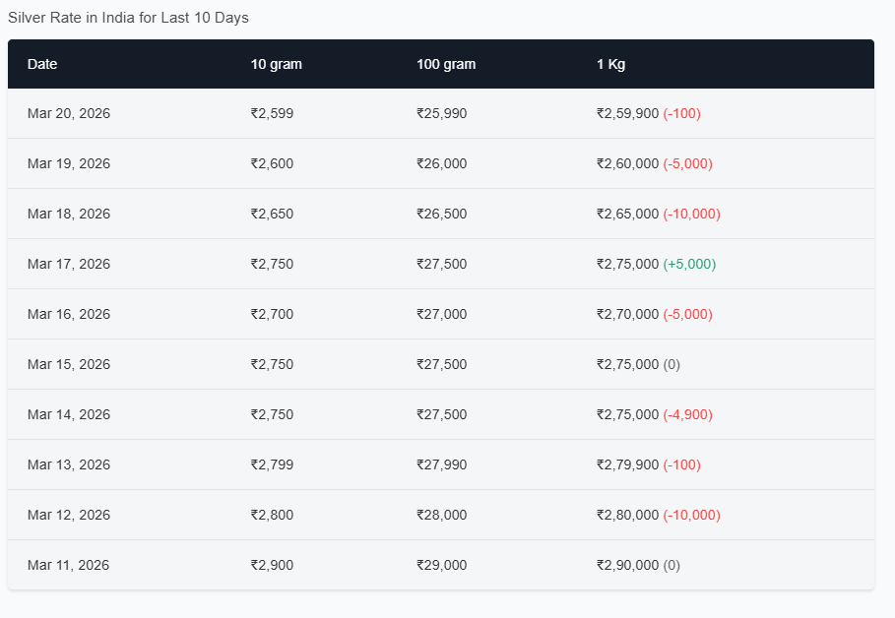The image size is (895, 618).
Task: Click the green +5,000 change value
Action: pos(689,264)
